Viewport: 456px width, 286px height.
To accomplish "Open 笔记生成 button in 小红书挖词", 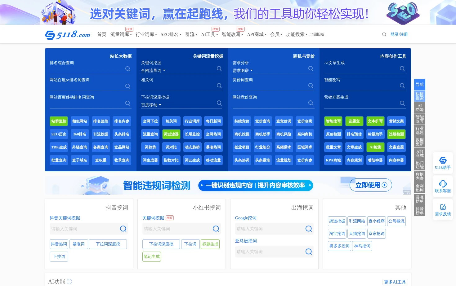I will [152, 257].
